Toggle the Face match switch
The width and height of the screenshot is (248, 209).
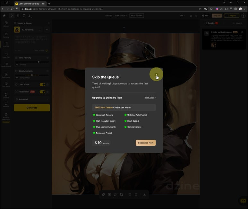point(42,92)
